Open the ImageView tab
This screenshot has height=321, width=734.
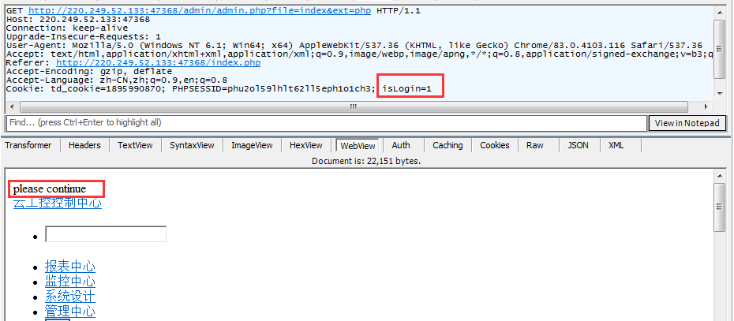252,145
